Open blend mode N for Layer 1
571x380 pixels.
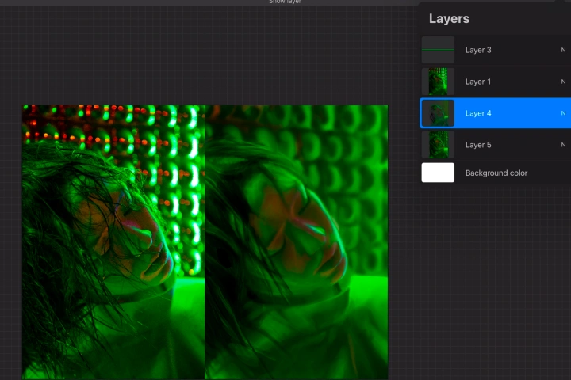[563, 82]
